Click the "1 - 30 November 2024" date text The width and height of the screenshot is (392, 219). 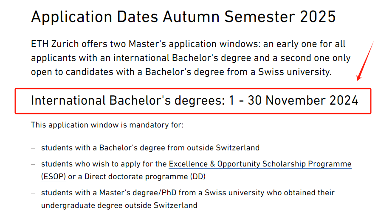(x=293, y=100)
